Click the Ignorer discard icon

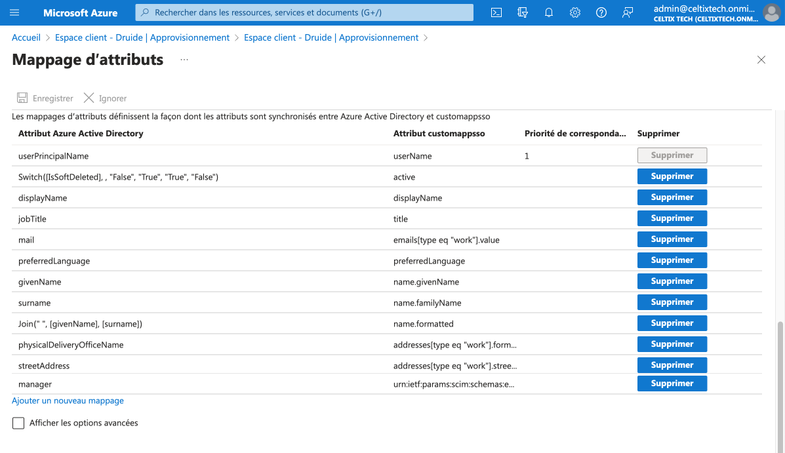(89, 98)
